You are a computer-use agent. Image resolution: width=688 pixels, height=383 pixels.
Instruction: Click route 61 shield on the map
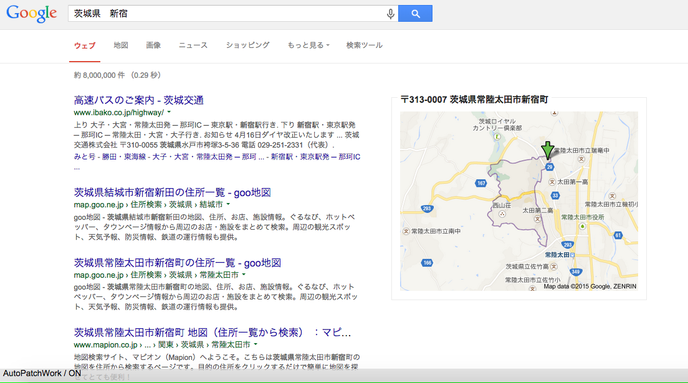tap(618, 235)
